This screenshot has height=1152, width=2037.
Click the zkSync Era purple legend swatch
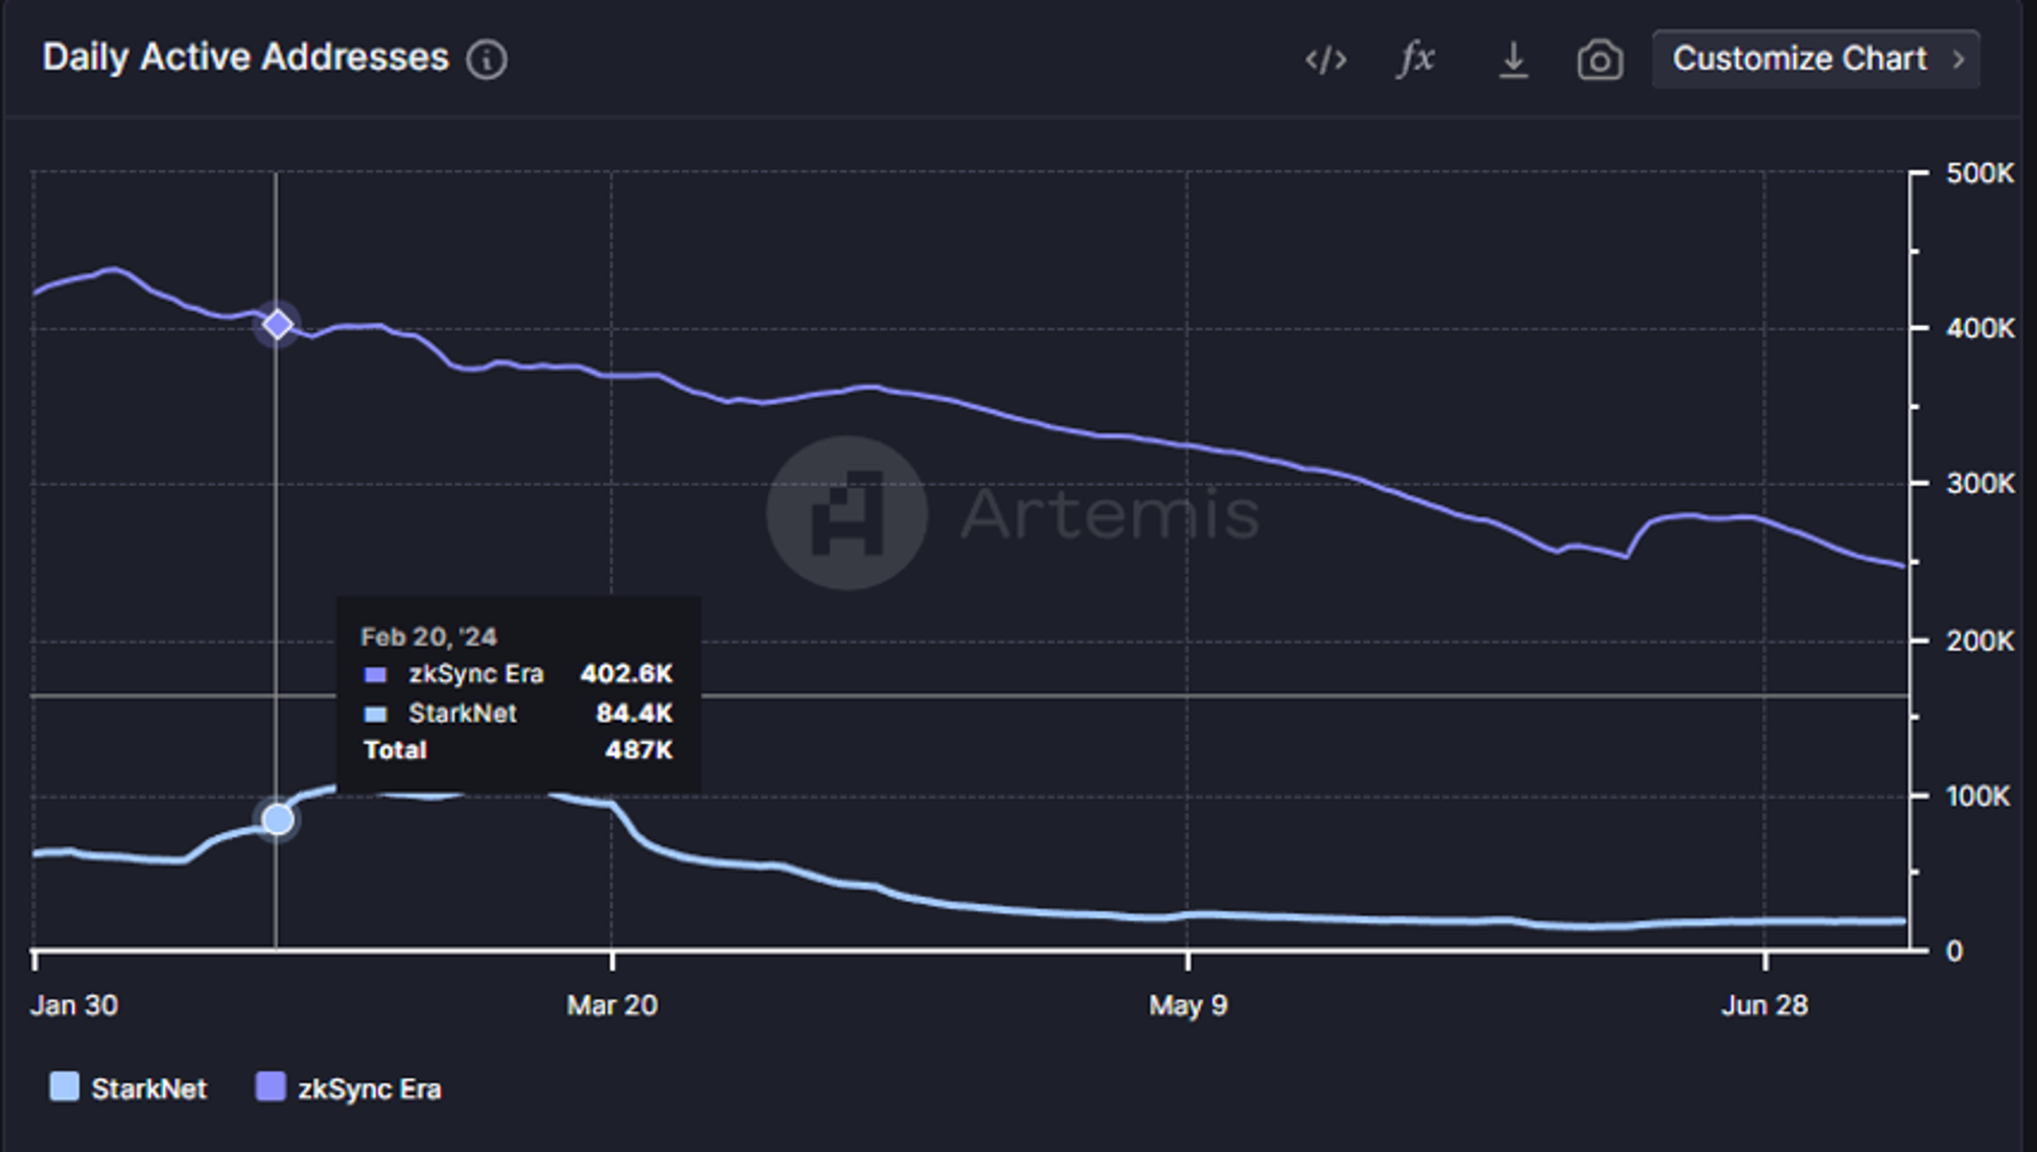pyautogui.click(x=271, y=1086)
